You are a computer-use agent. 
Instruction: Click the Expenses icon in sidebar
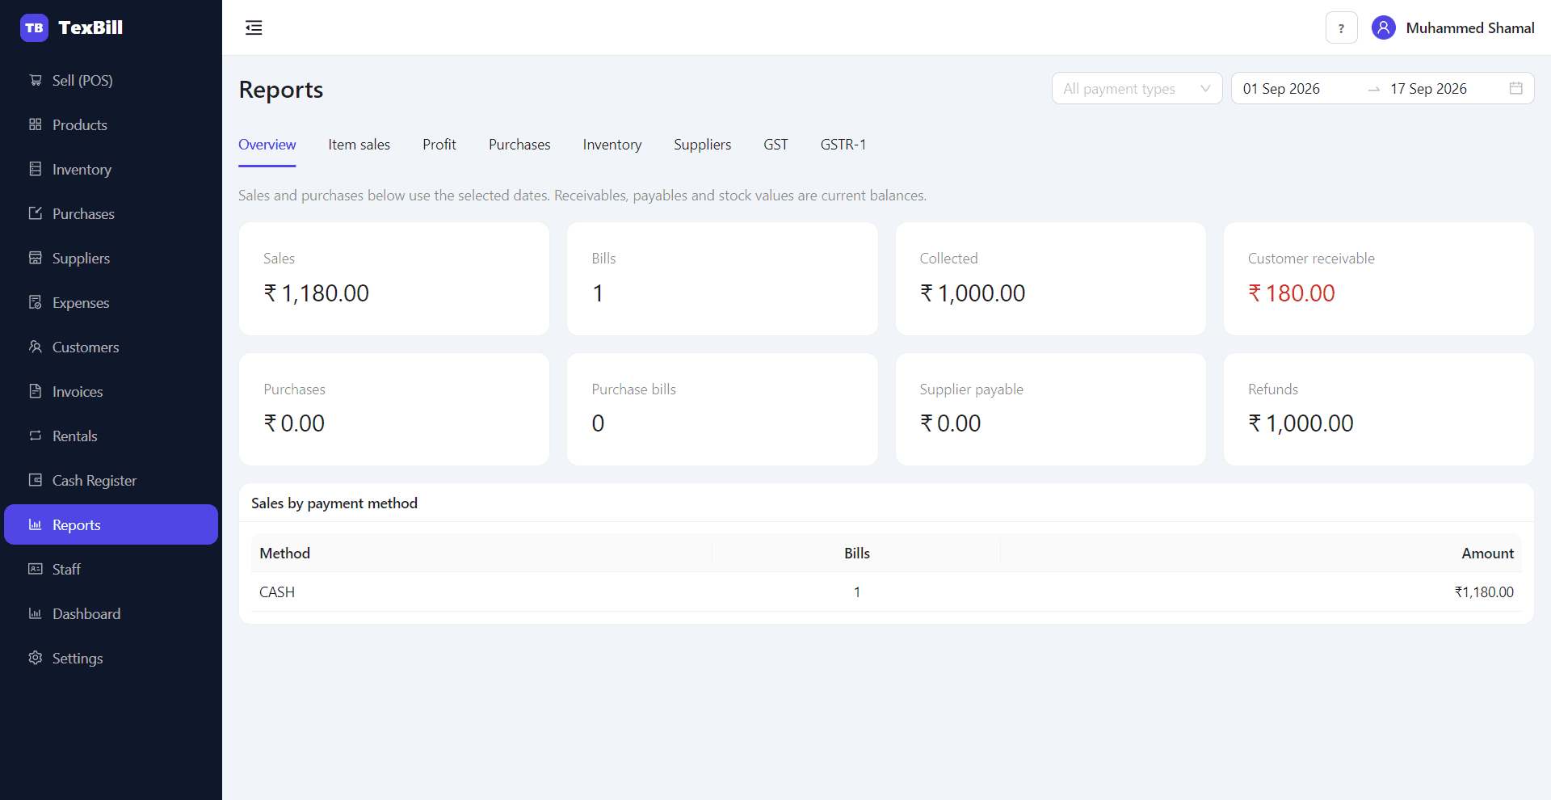pos(36,302)
